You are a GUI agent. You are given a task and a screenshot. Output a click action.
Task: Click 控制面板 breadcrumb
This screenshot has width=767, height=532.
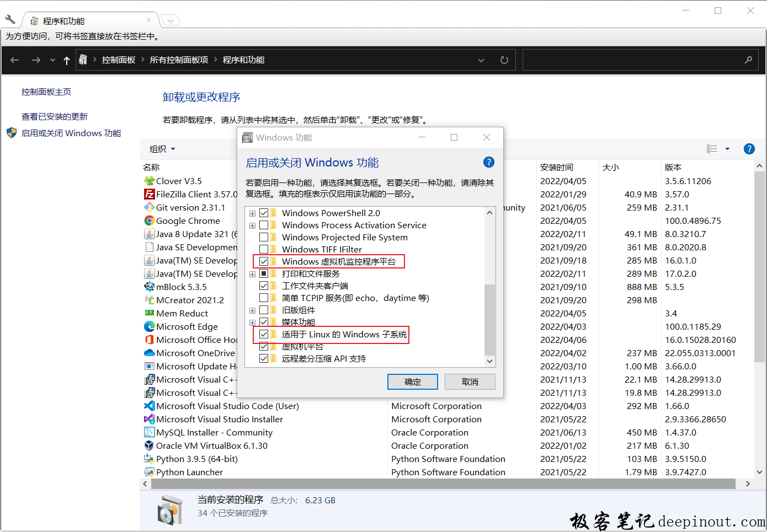(x=119, y=60)
